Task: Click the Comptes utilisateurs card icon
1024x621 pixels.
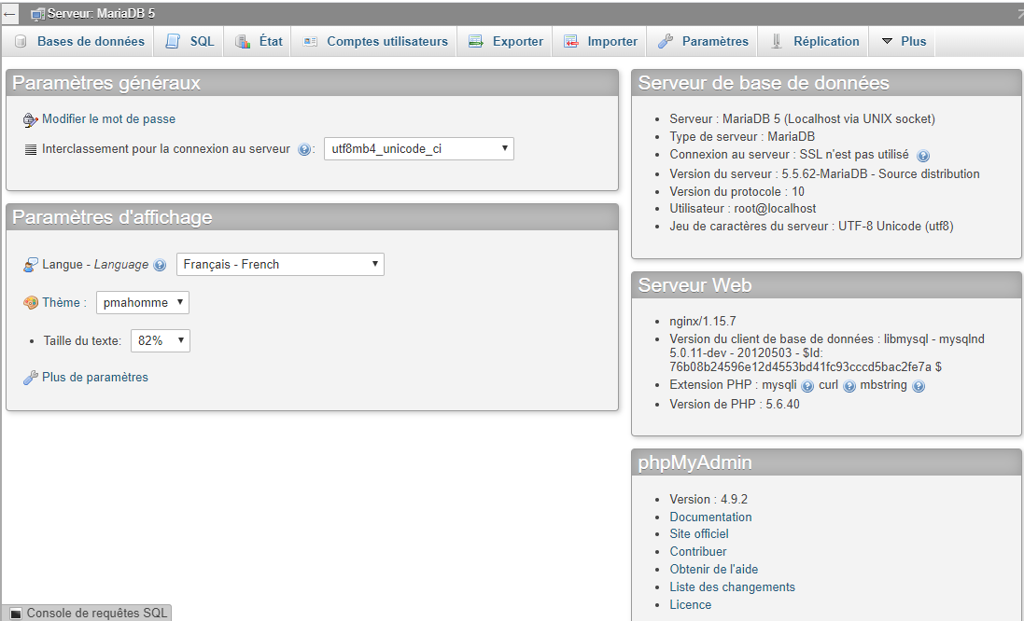Action: point(310,42)
